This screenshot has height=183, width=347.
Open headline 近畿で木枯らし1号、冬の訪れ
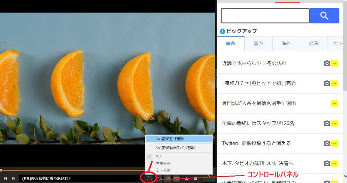coord(254,63)
